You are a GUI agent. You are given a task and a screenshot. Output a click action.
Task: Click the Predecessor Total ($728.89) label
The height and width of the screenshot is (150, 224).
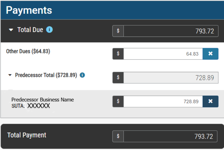(46, 75)
